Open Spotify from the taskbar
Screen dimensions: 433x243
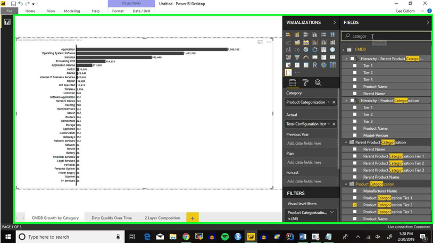[x=225, y=237]
